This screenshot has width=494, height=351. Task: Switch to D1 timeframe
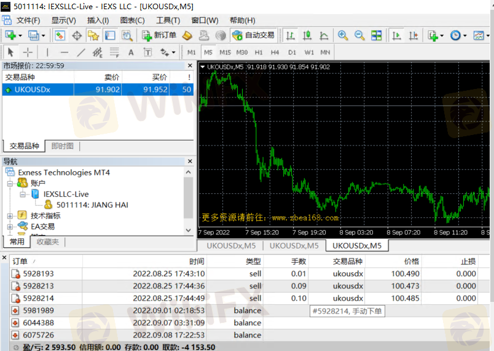pos(292,52)
